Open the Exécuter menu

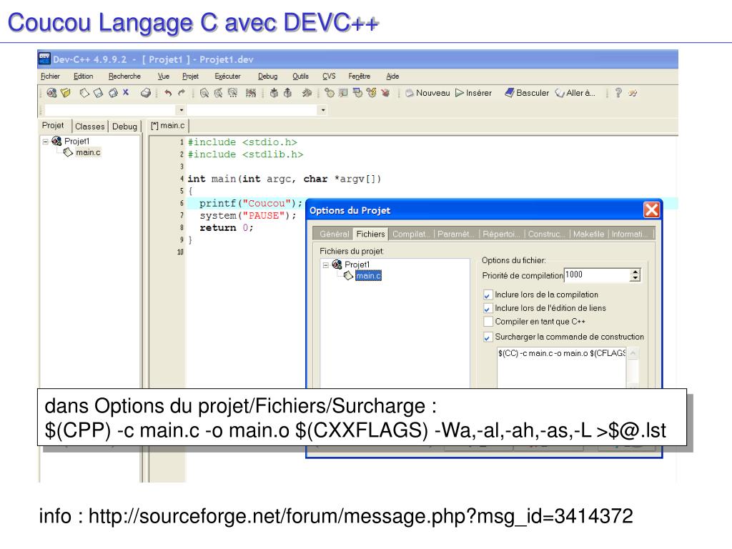(228, 76)
